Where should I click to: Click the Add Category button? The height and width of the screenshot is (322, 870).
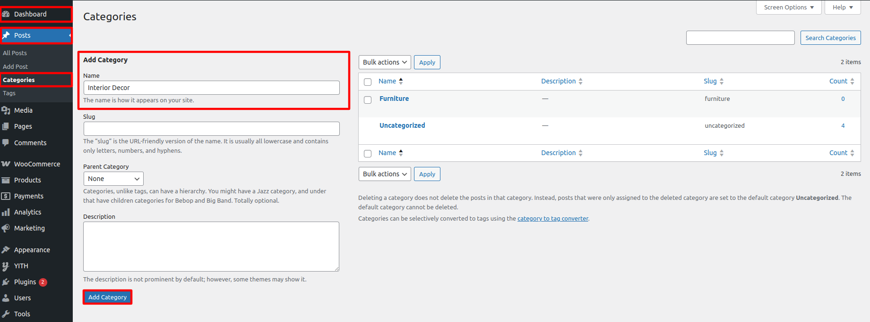pyautogui.click(x=108, y=297)
